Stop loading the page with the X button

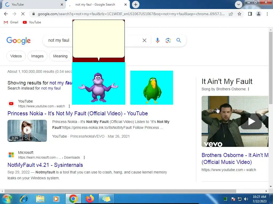pos(23,14)
